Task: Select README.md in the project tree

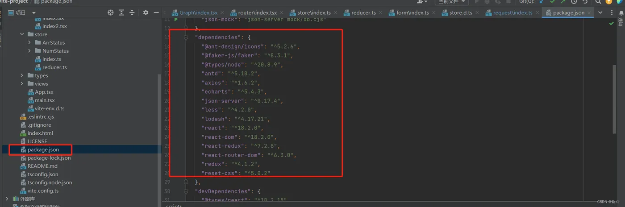Action: [42, 166]
